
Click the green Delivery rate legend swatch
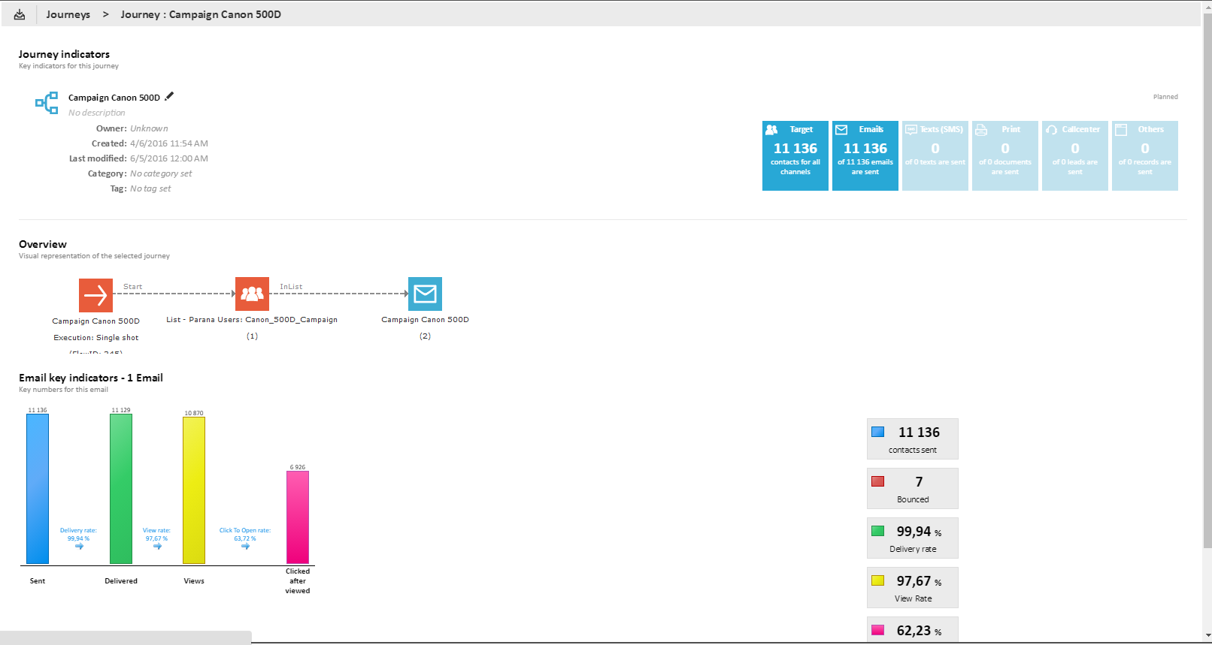tap(877, 531)
